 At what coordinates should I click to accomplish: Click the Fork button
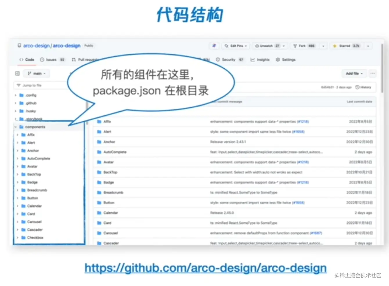click(304, 46)
